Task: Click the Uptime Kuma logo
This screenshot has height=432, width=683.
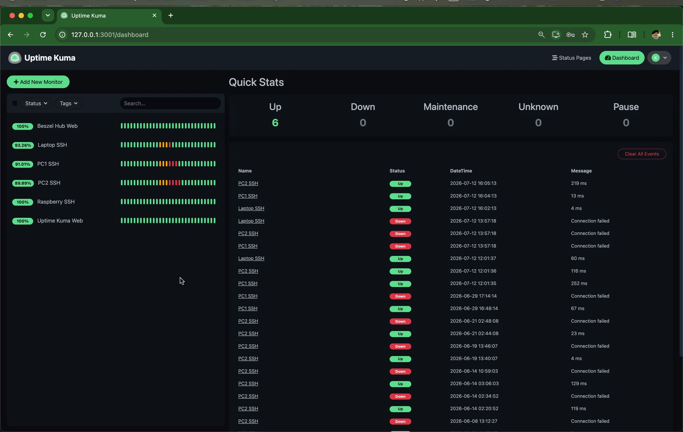Action: 15,58
